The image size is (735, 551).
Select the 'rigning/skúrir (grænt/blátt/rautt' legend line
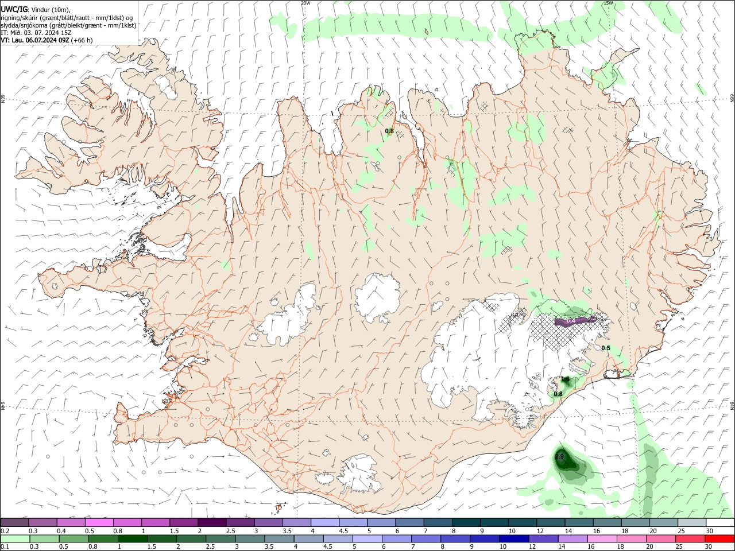point(67,18)
